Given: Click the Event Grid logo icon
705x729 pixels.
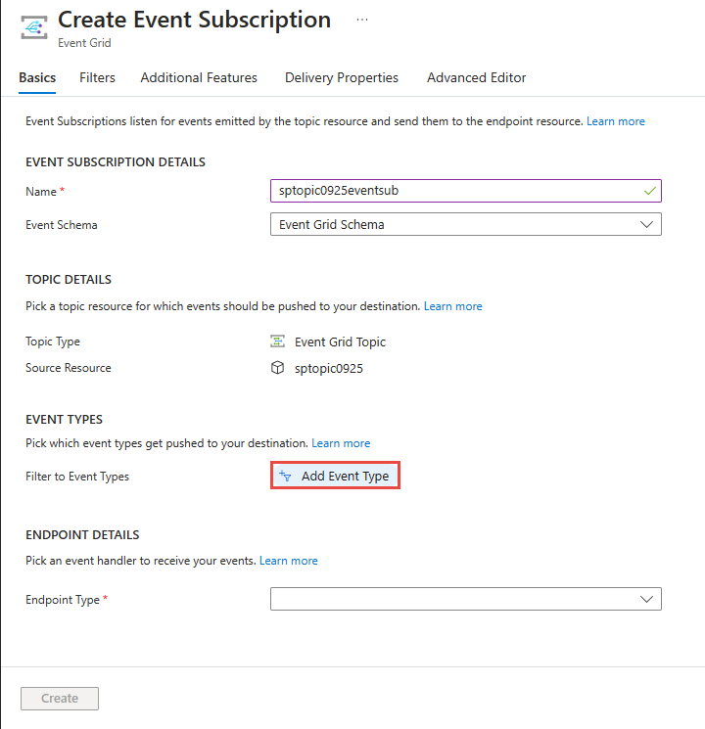Looking at the screenshot, I should (x=34, y=26).
